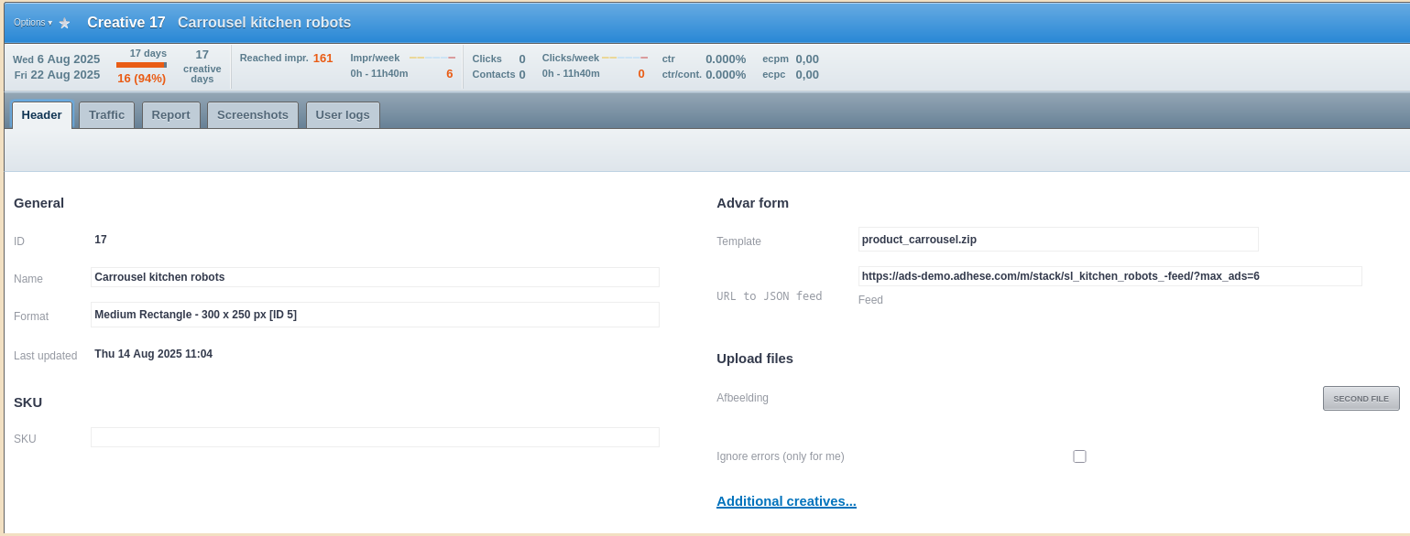Click the favorite star icon
The image size is (1410, 536).
tap(64, 23)
